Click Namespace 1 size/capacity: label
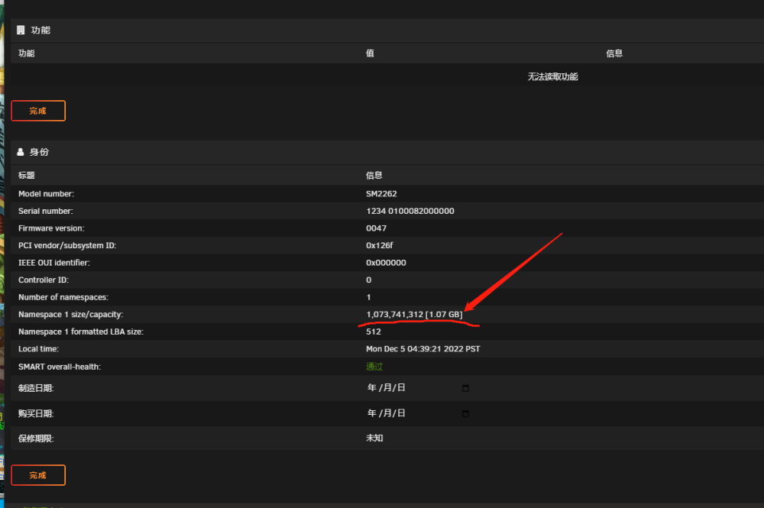Image resolution: width=764 pixels, height=508 pixels. click(70, 314)
